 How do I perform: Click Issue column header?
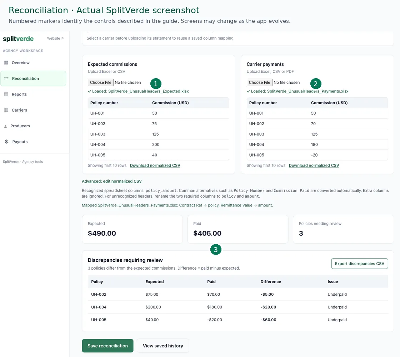[332, 282]
